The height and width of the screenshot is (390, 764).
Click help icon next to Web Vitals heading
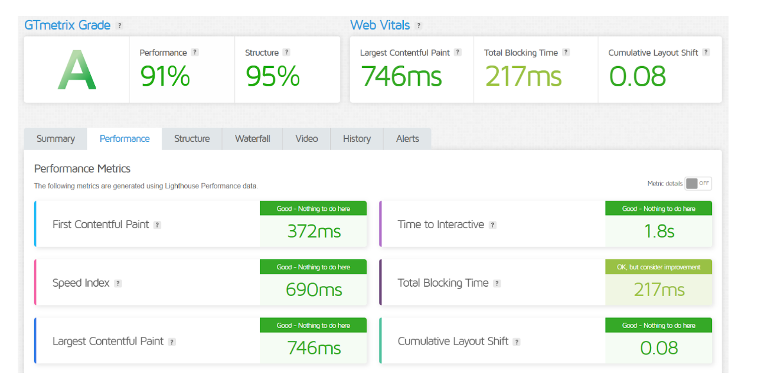click(x=419, y=26)
